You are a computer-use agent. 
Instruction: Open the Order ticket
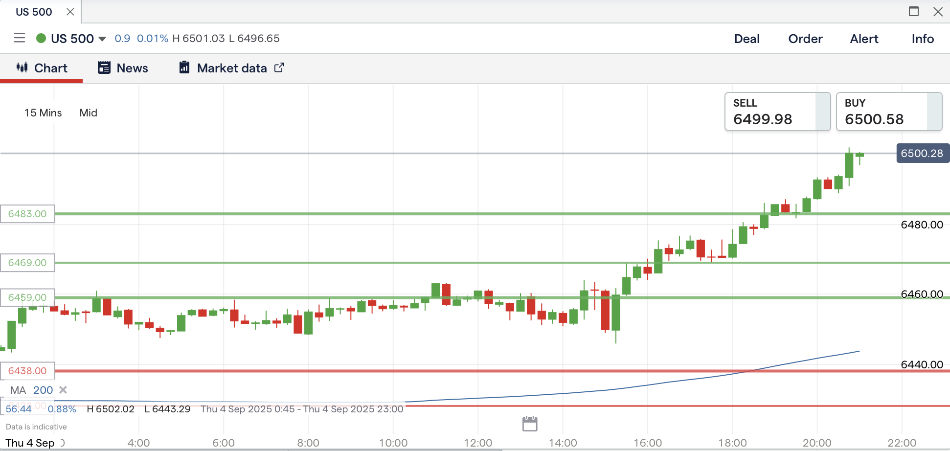[x=805, y=39]
